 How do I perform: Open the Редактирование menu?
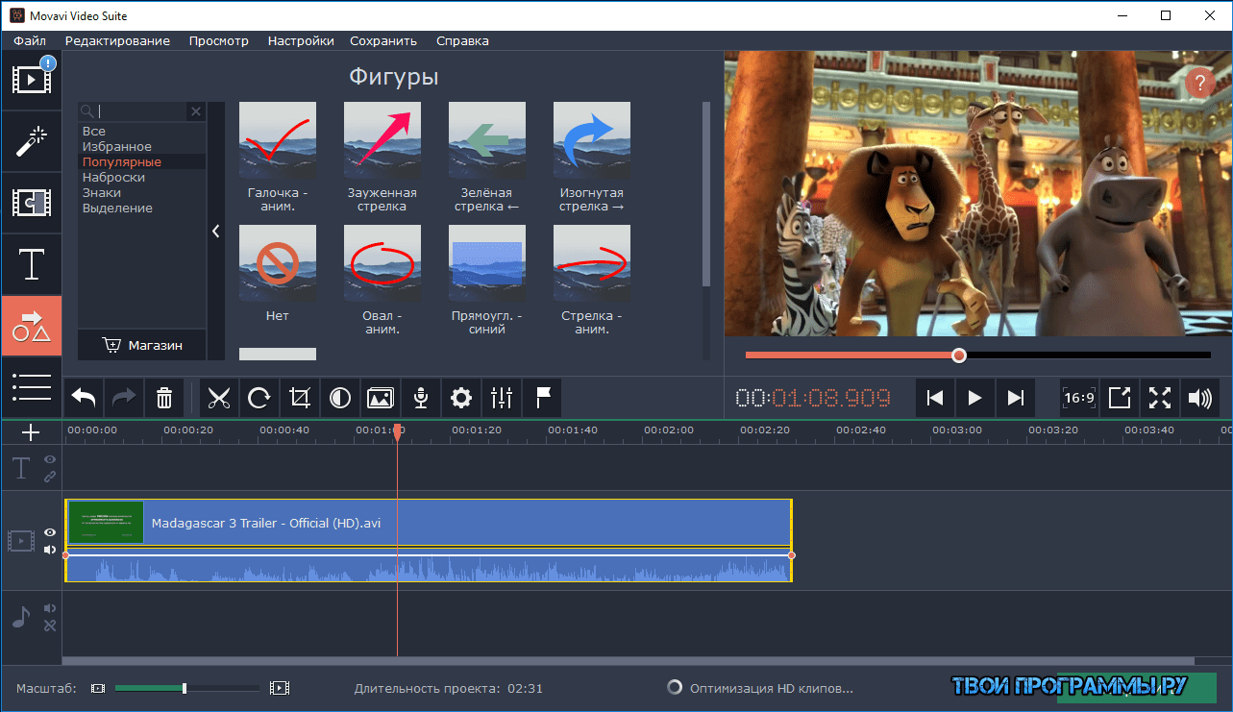[117, 41]
